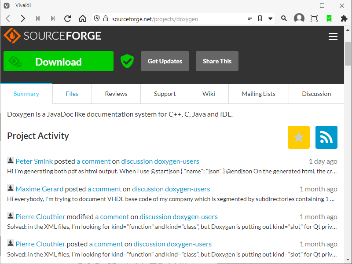Click the fast forward button

click(x=53, y=18)
